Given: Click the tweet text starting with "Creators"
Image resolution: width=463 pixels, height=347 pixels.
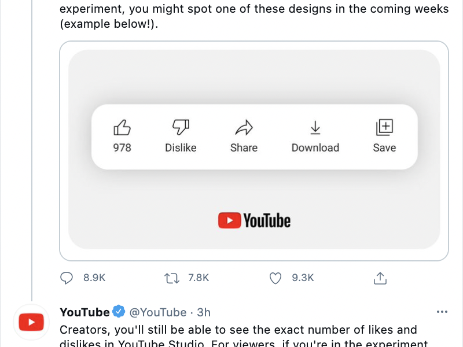Looking at the screenshot, I should pos(238,330).
